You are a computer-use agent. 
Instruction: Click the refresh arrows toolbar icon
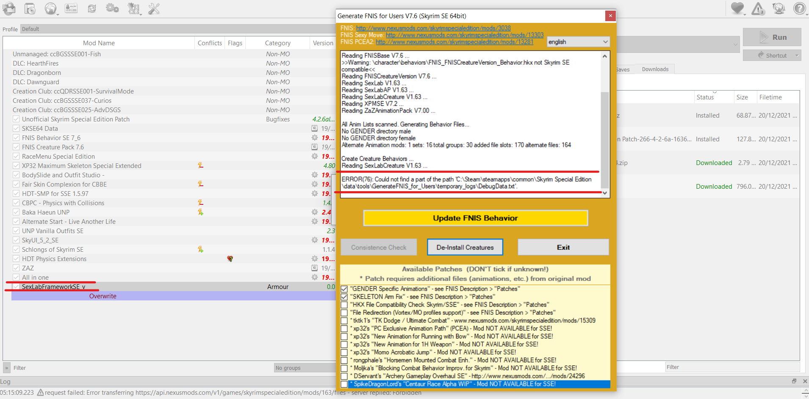click(x=92, y=8)
